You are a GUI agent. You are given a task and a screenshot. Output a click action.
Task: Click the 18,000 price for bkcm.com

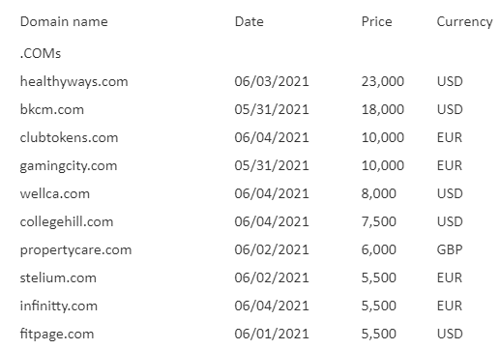click(383, 109)
